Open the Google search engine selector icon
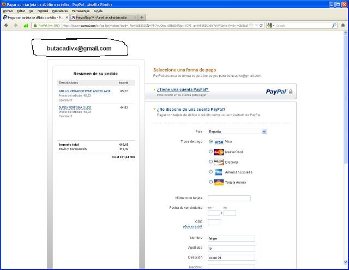Screen dimensions: 349x270 tap(269, 26)
